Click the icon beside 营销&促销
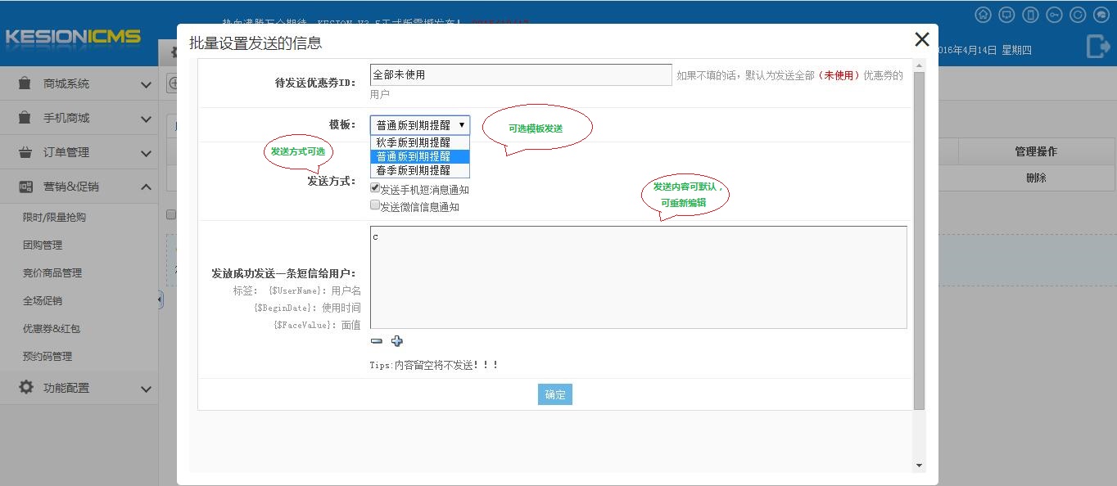 click(26, 187)
